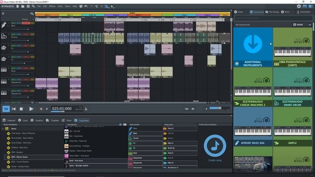Open the Edit menu
Image resolution: width=315 pixels, height=177 pixels.
[45, 6]
